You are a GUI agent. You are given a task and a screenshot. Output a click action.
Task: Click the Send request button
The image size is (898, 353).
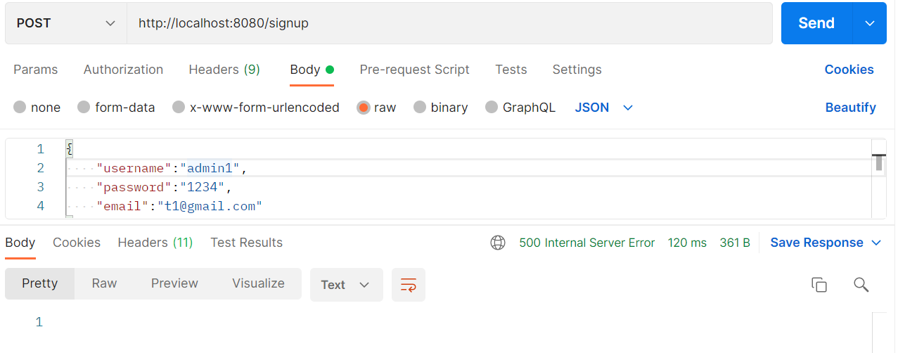click(x=816, y=23)
